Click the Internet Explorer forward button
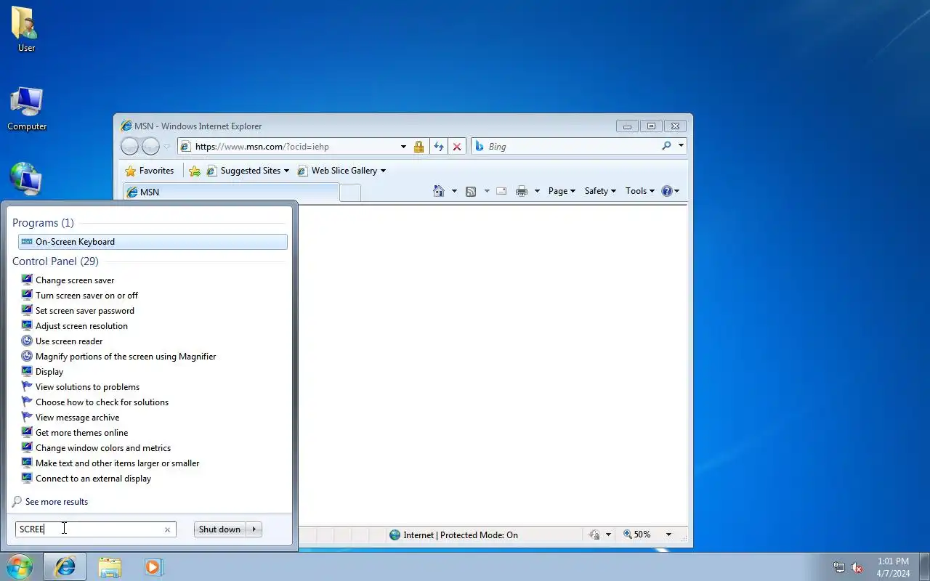This screenshot has width=930, height=581. point(150,147)
